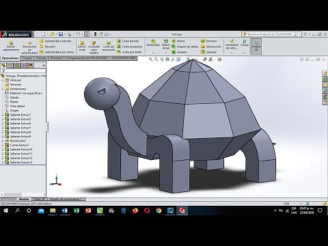Switch to the Operaciones tab
The height and width of the screenshot is (246, 328).
tap(10, 58)
